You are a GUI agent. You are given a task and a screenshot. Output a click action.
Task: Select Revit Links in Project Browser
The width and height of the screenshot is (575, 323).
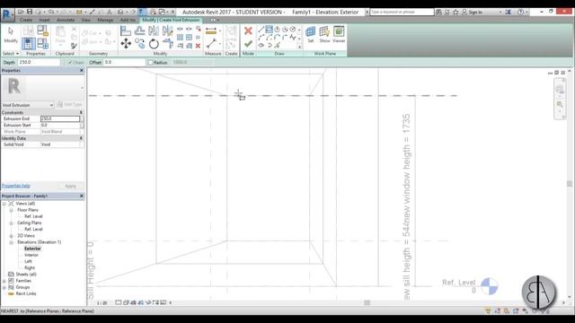pos(26,293)
